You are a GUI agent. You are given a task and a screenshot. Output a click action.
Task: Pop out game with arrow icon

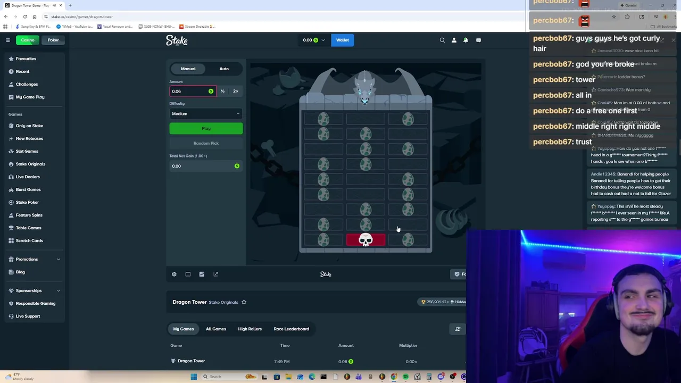(x=215, y=274)
